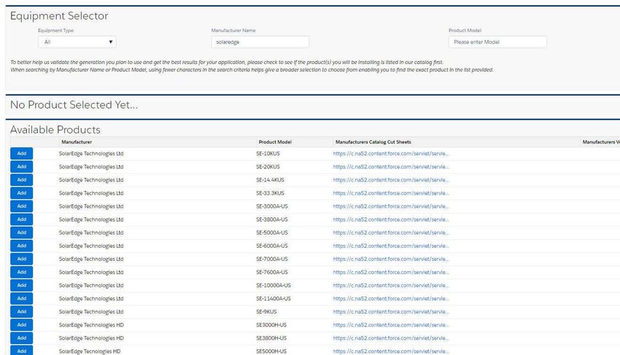
Task: Open cut sheet link for SE-14.4KUS
Action: (x=391, y=180)
